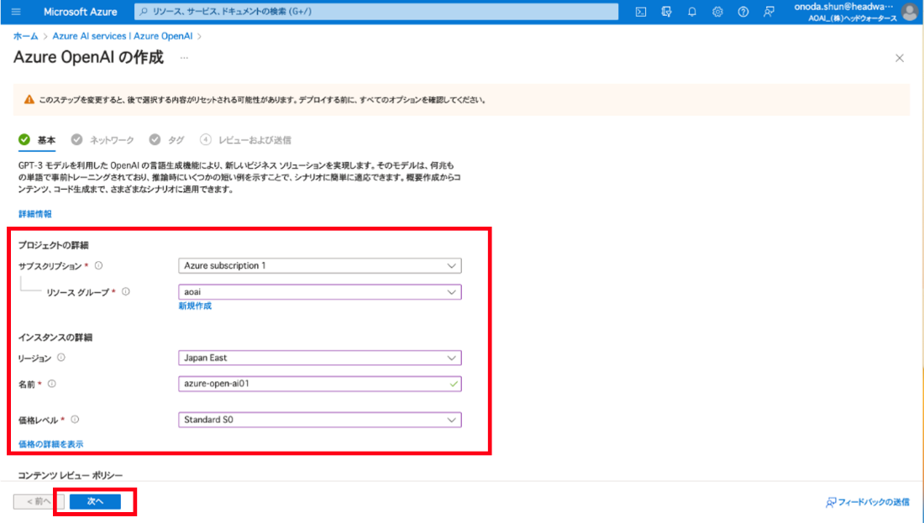This screenshot has height=523, width=924.
Task: Click the インスタンスの詳細 heading
Action: tap(55, 337)
